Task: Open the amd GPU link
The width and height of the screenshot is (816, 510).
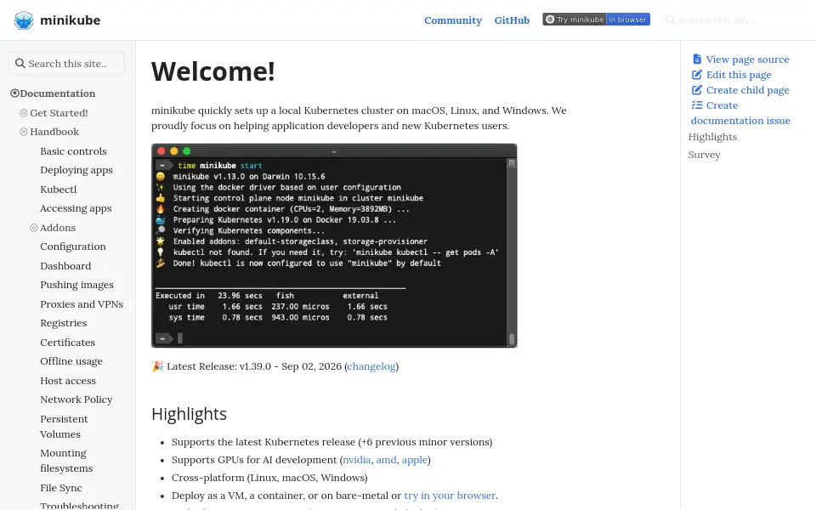Action: pos(386,460)
